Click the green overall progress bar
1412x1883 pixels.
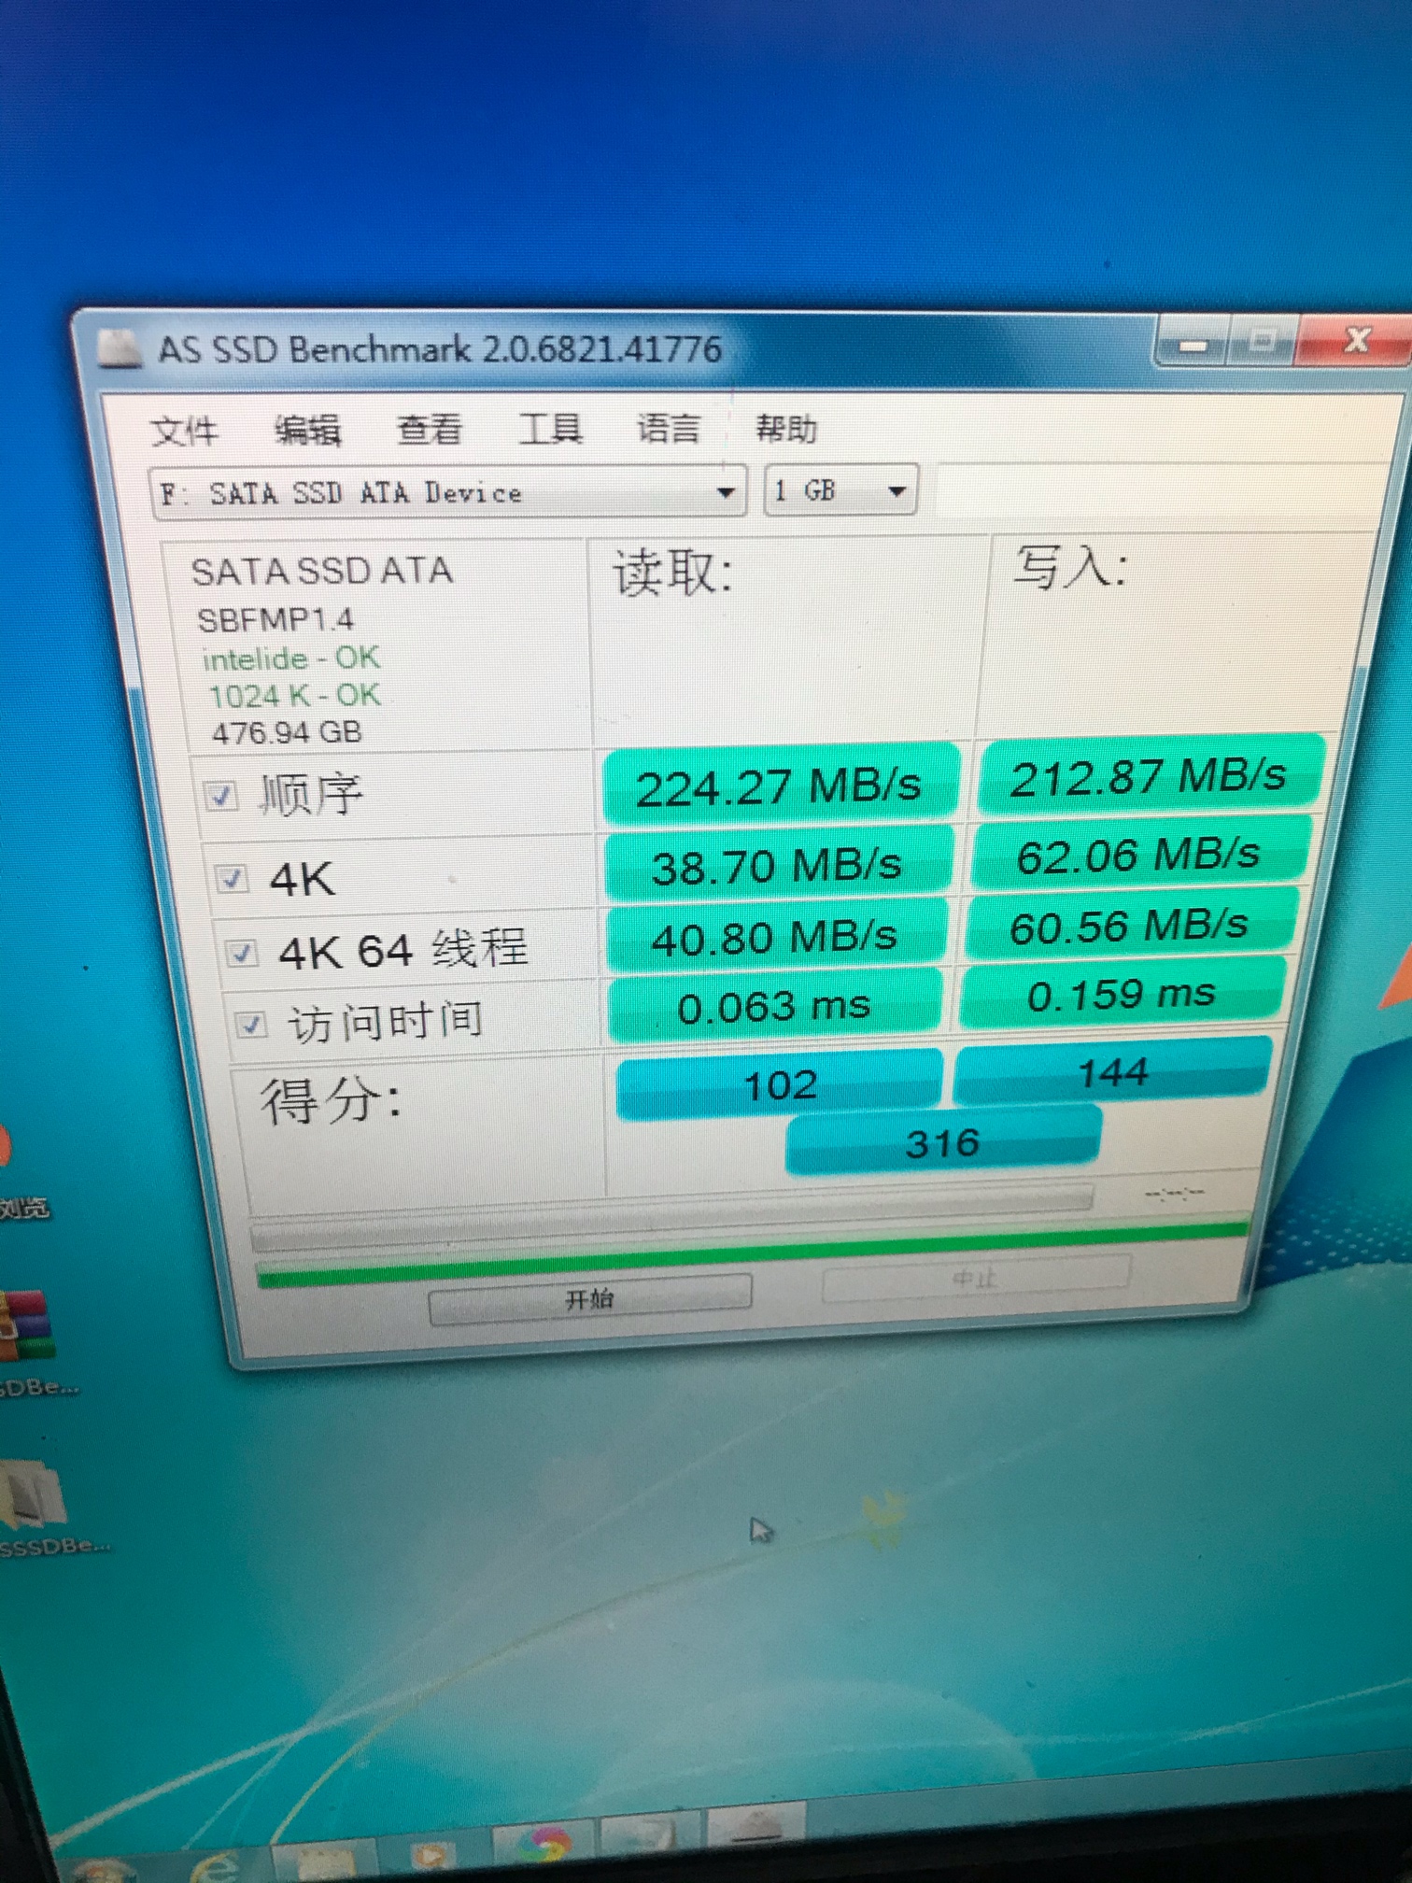753,1253
